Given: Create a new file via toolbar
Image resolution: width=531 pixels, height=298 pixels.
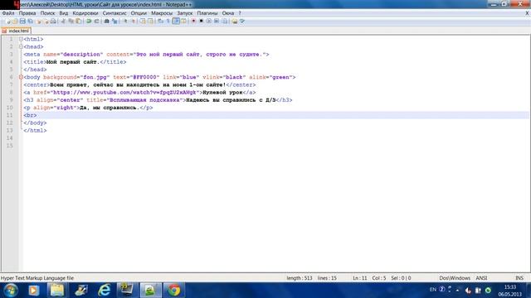Looking at the screenshot, I should (x=8, y=22).
